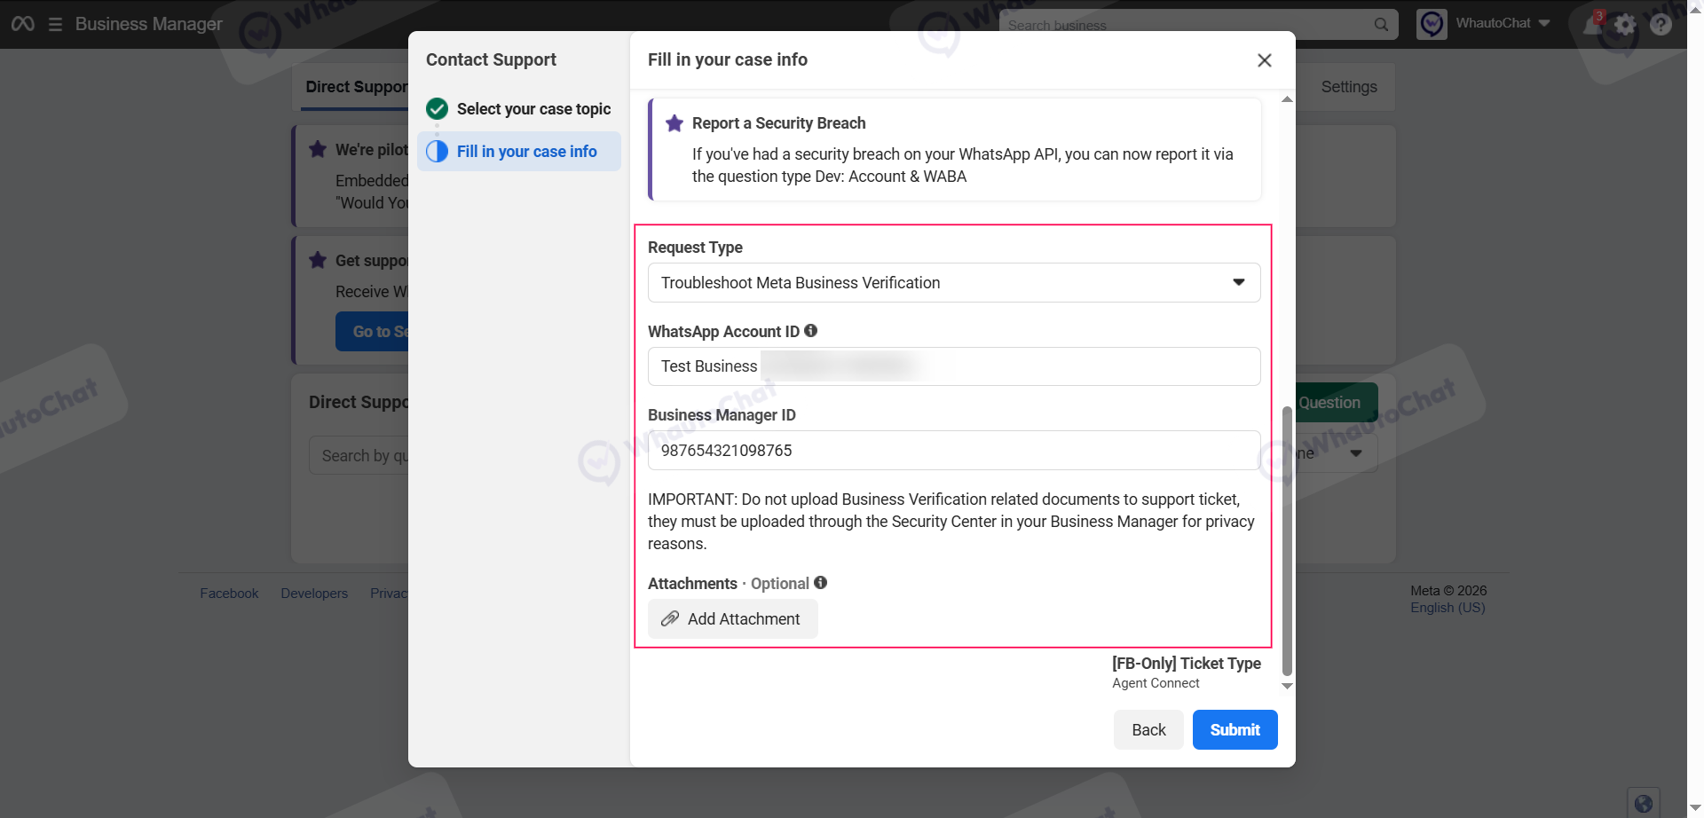
Task: Click the dialog scrollbar down arrow
Action: tap(1287, 686)
